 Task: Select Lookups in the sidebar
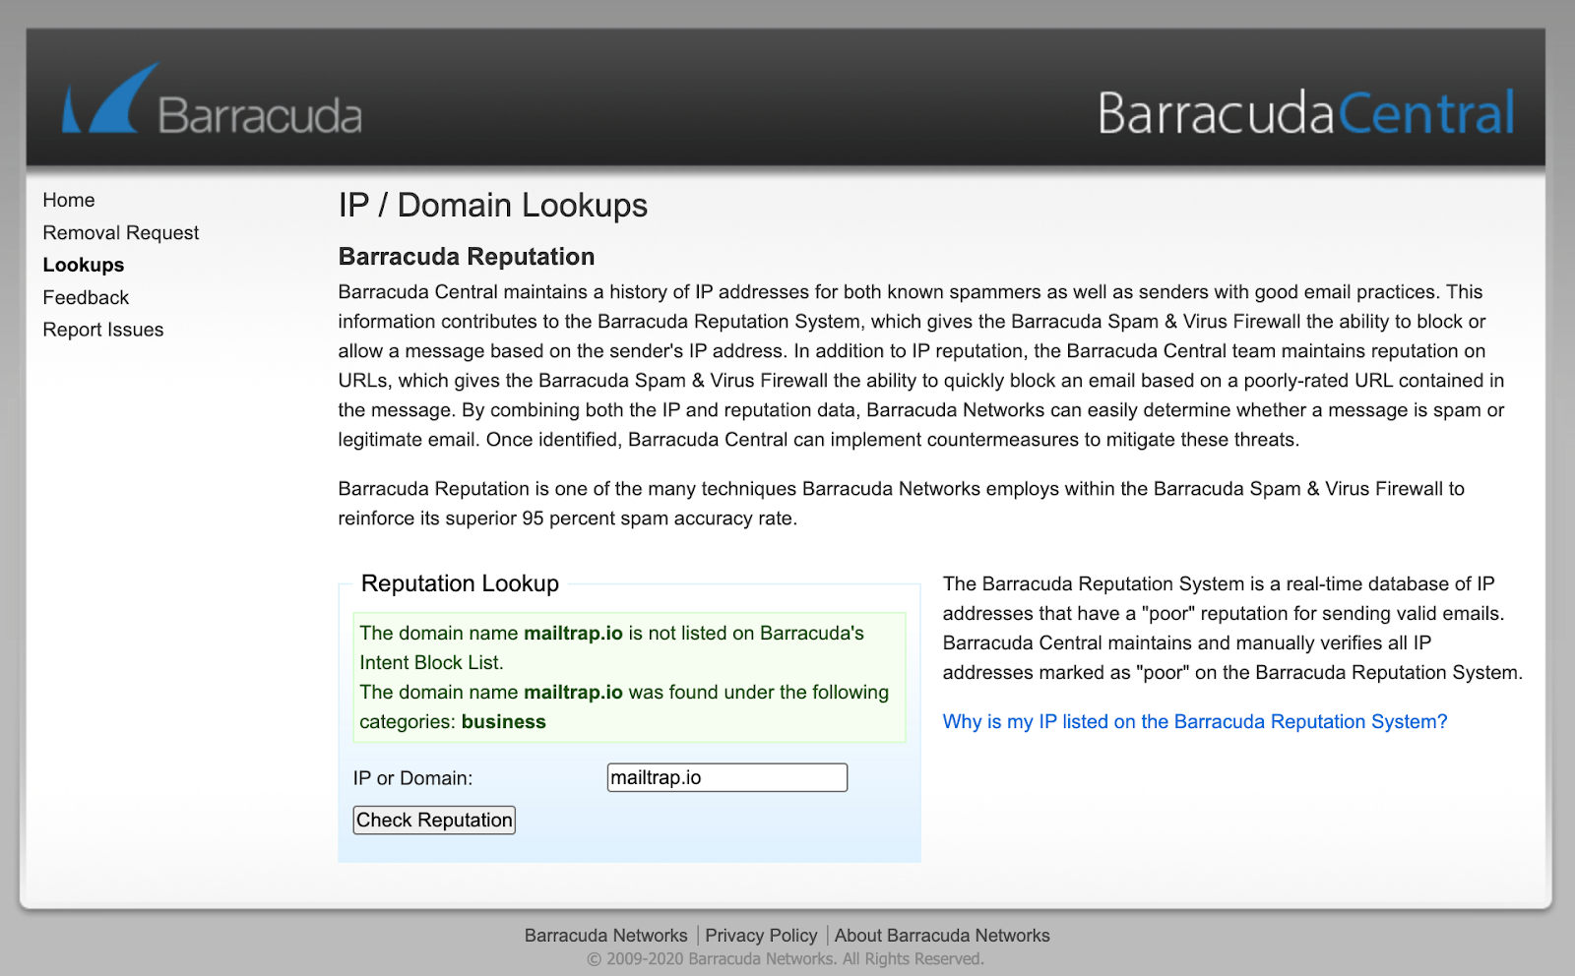(84, 265)
